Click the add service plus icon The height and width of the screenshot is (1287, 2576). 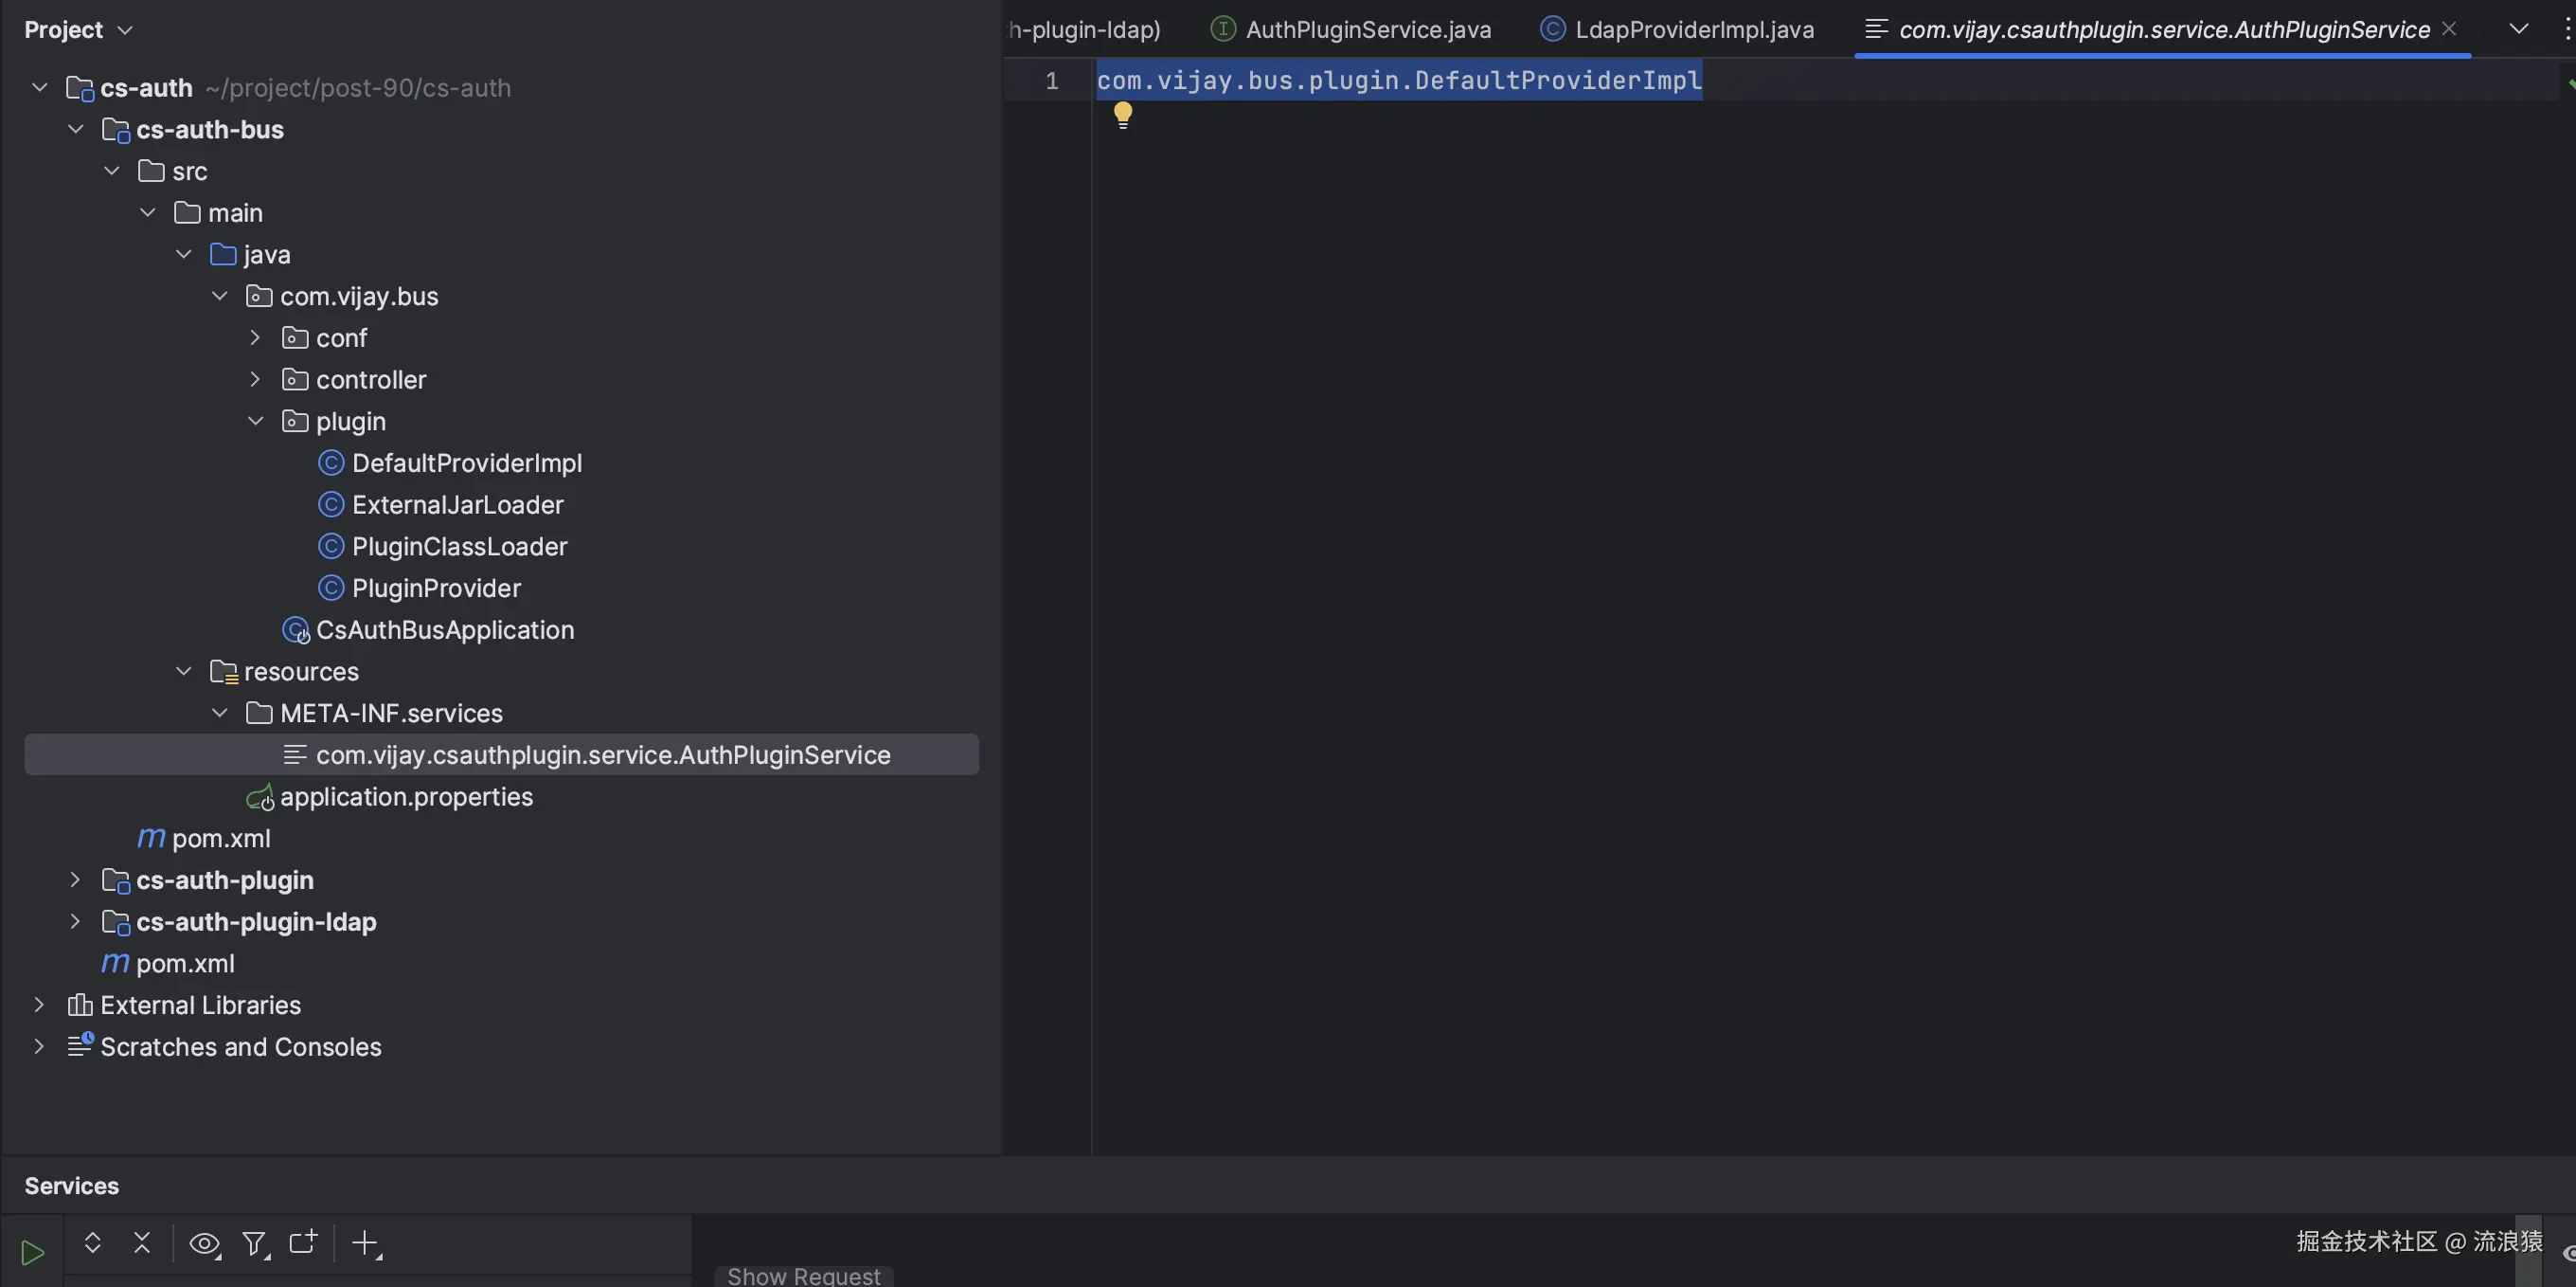click(x=366, y=1244)
